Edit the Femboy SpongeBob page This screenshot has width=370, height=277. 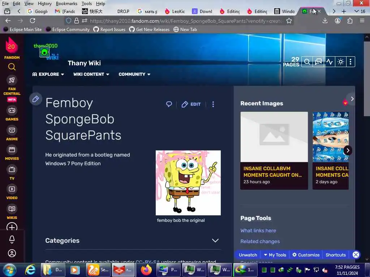(191, 104)
